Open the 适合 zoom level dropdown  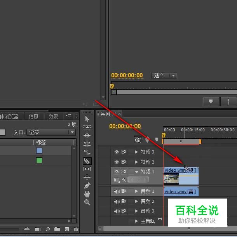click(x=164, y=75)
